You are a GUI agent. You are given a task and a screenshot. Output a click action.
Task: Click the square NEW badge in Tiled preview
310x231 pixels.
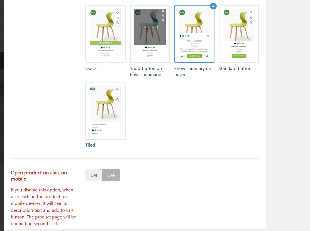[x=92, y=89]
